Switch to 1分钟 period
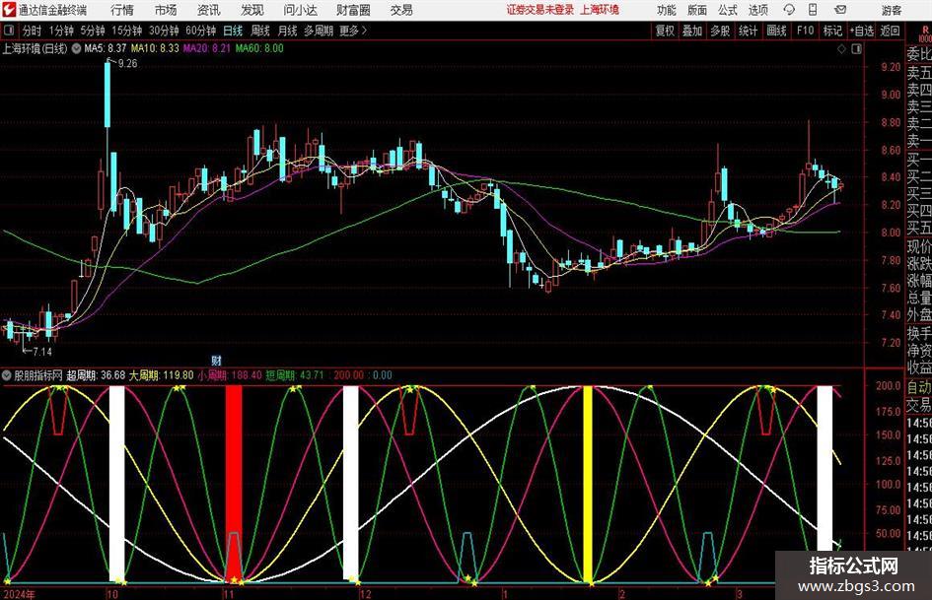Screen dimensions: 932x600 click(x=61, y=31)
